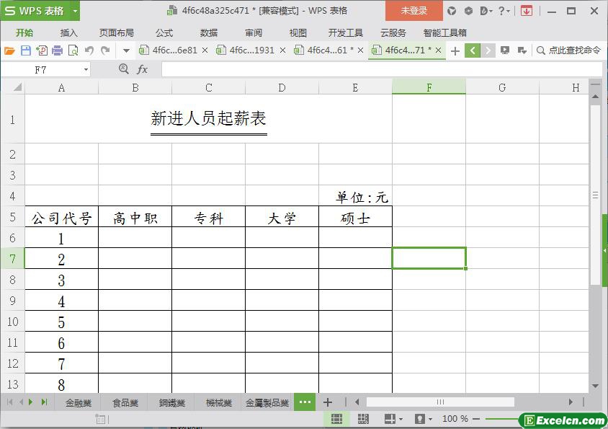The width and height of the screenshot is (608, 429).
Task: Click the formula zoom magnifier icon
Action: (x=124, y=69)
